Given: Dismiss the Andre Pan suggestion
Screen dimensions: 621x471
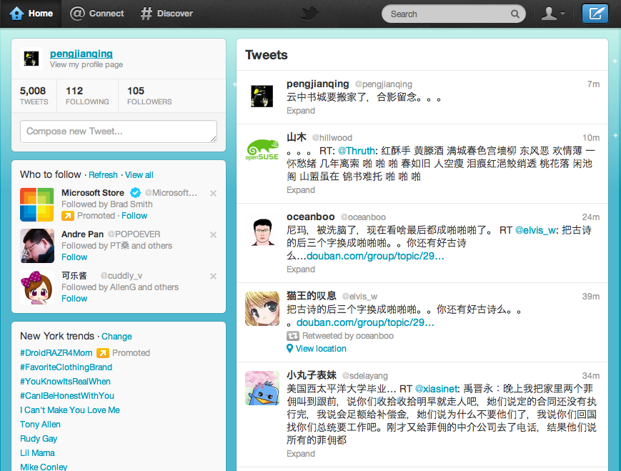Looking at the screenshot, I should [x=213, y=235].
